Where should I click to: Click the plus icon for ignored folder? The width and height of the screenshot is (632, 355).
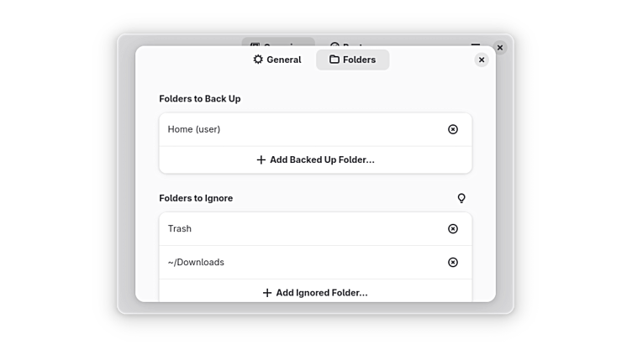point(267,293)
